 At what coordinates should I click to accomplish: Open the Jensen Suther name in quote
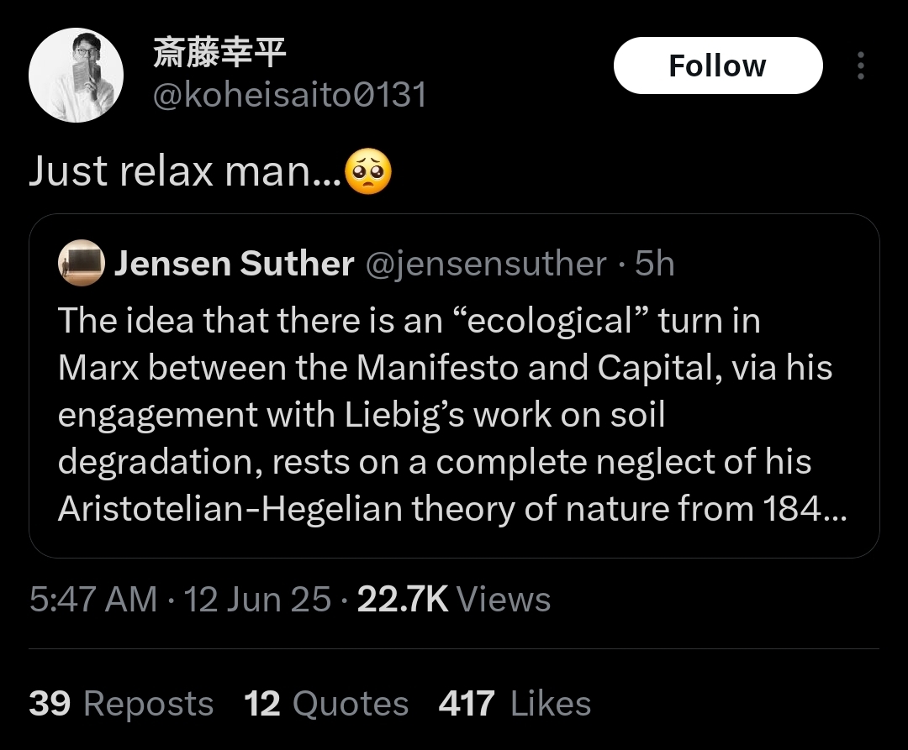pos(234,264)
